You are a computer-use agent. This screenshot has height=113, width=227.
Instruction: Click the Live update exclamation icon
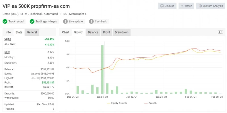pos(65,22)
